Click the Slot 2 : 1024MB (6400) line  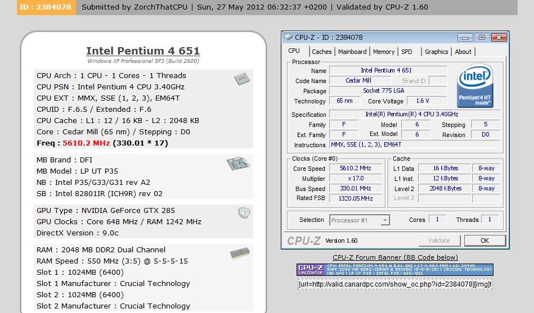[80, 295]
